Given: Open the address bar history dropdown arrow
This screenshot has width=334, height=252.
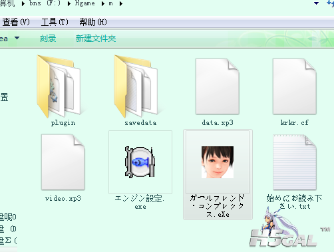Looking at the screenshot, I should [317, 3].
